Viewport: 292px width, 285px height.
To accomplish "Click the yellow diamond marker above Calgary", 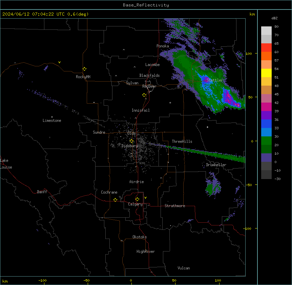I will (x=137, y=199).
